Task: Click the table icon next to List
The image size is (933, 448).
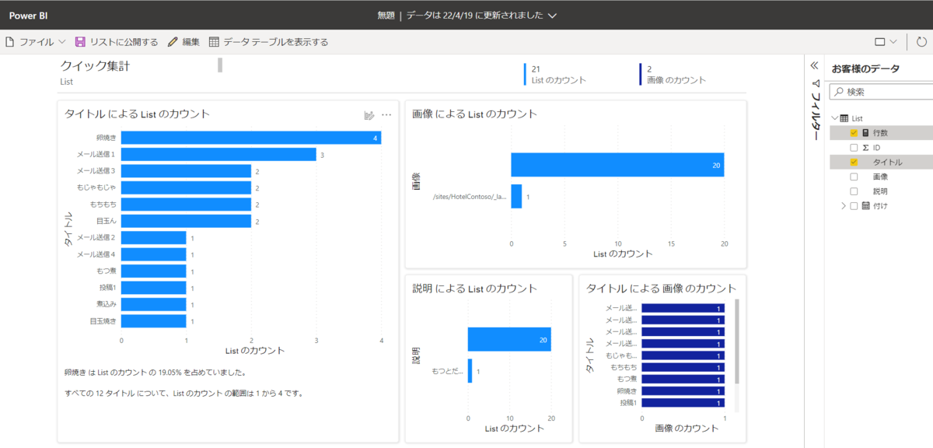Action: (845, 118)
